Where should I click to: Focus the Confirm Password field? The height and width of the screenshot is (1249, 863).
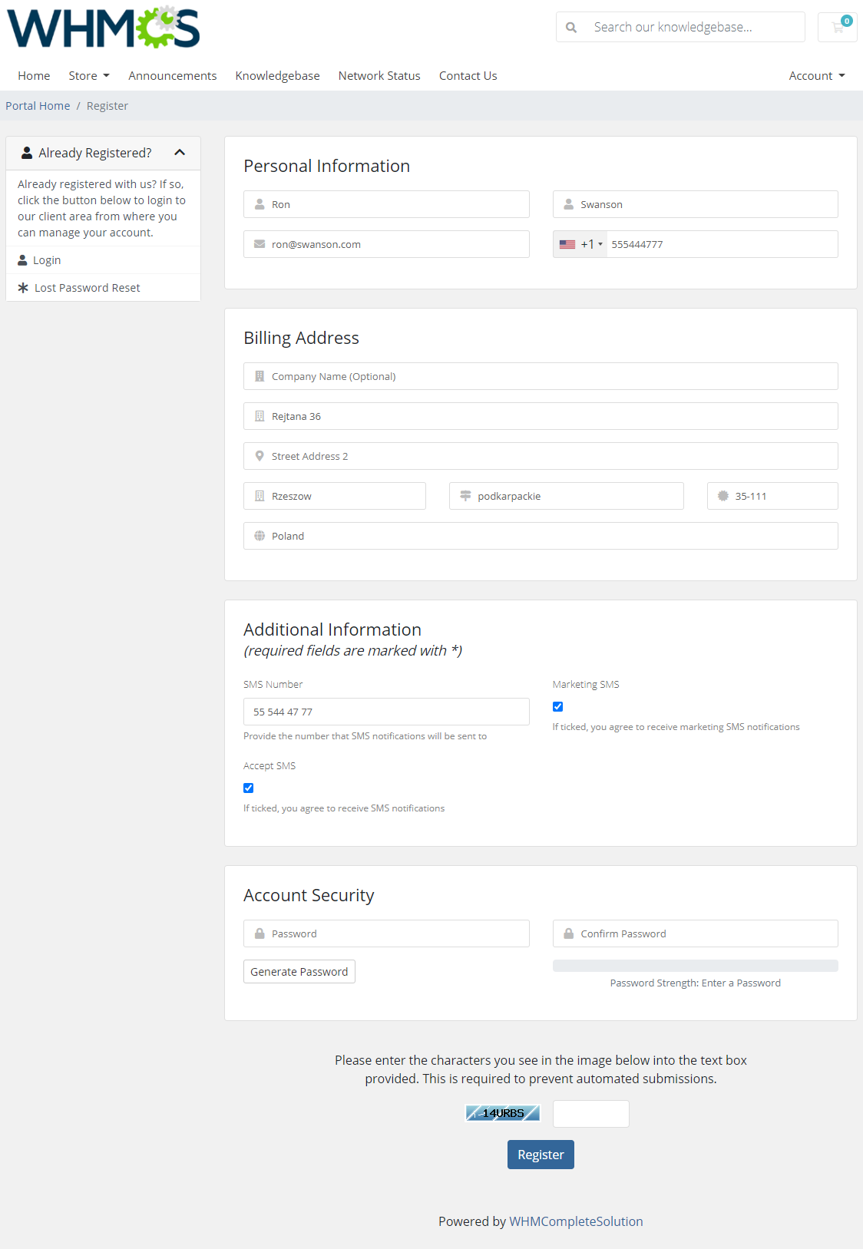pyautogui.click(x=696, y=933)
